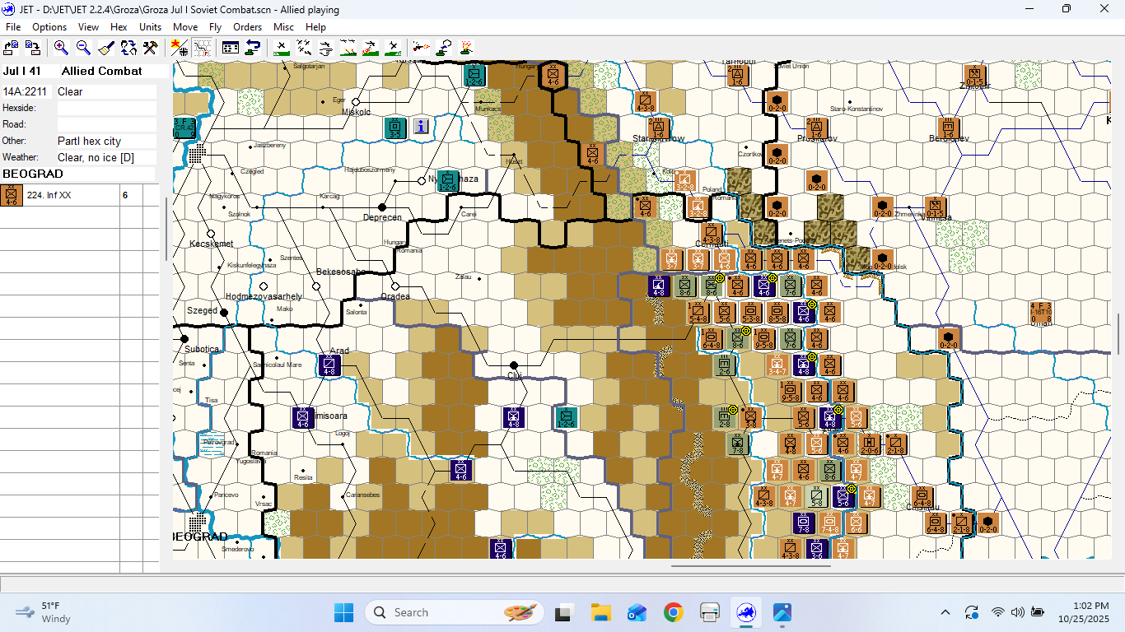
Task: Open the Units menu
Action: pos(150,27)
